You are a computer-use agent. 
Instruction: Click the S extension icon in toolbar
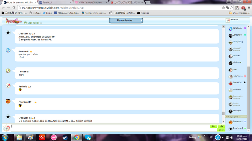click(237, 8)
